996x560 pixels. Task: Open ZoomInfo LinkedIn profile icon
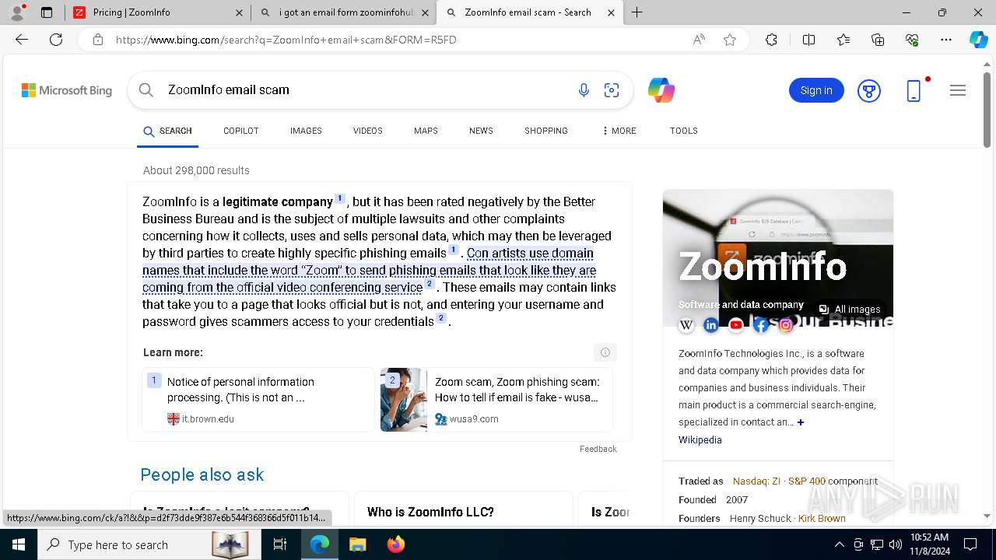(711, 325)
